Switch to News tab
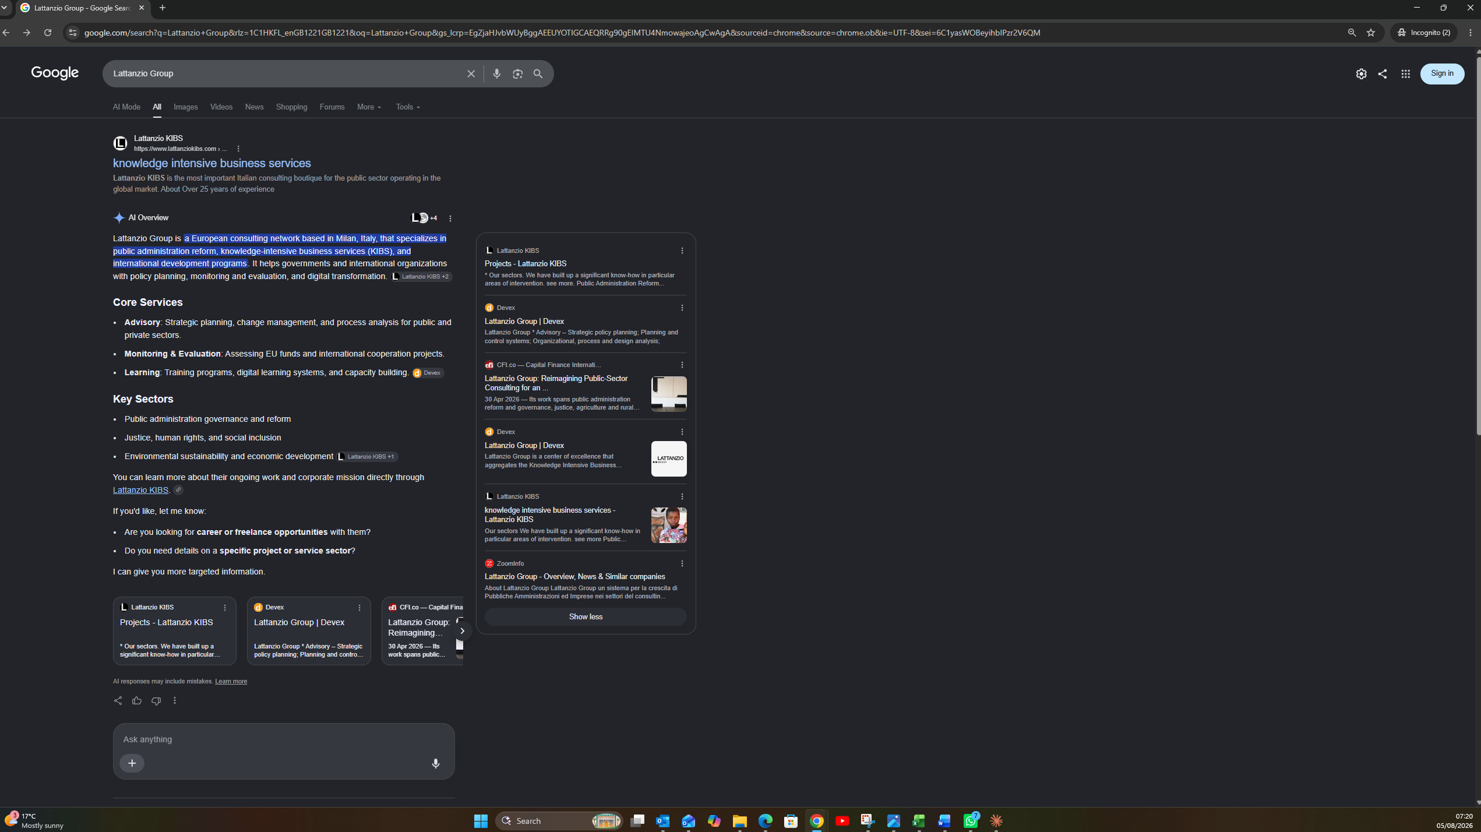This screenshot has width=1481, height=832. pos(254,107)
